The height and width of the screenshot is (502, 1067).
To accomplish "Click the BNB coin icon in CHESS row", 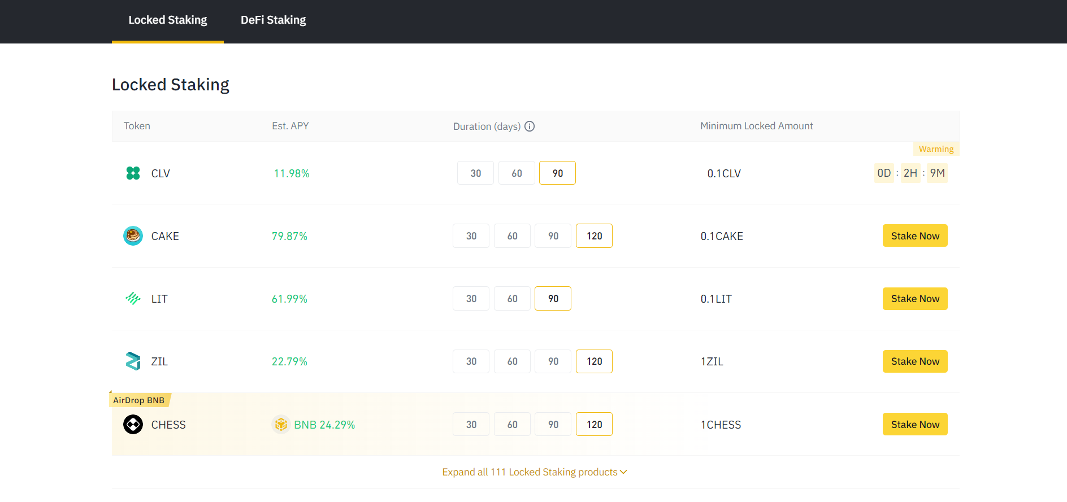I will (x=281, y=424).
